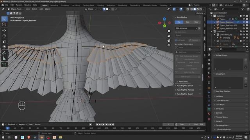
Task: Open the Render properties tab icon
Action: [x=209, y=60]
